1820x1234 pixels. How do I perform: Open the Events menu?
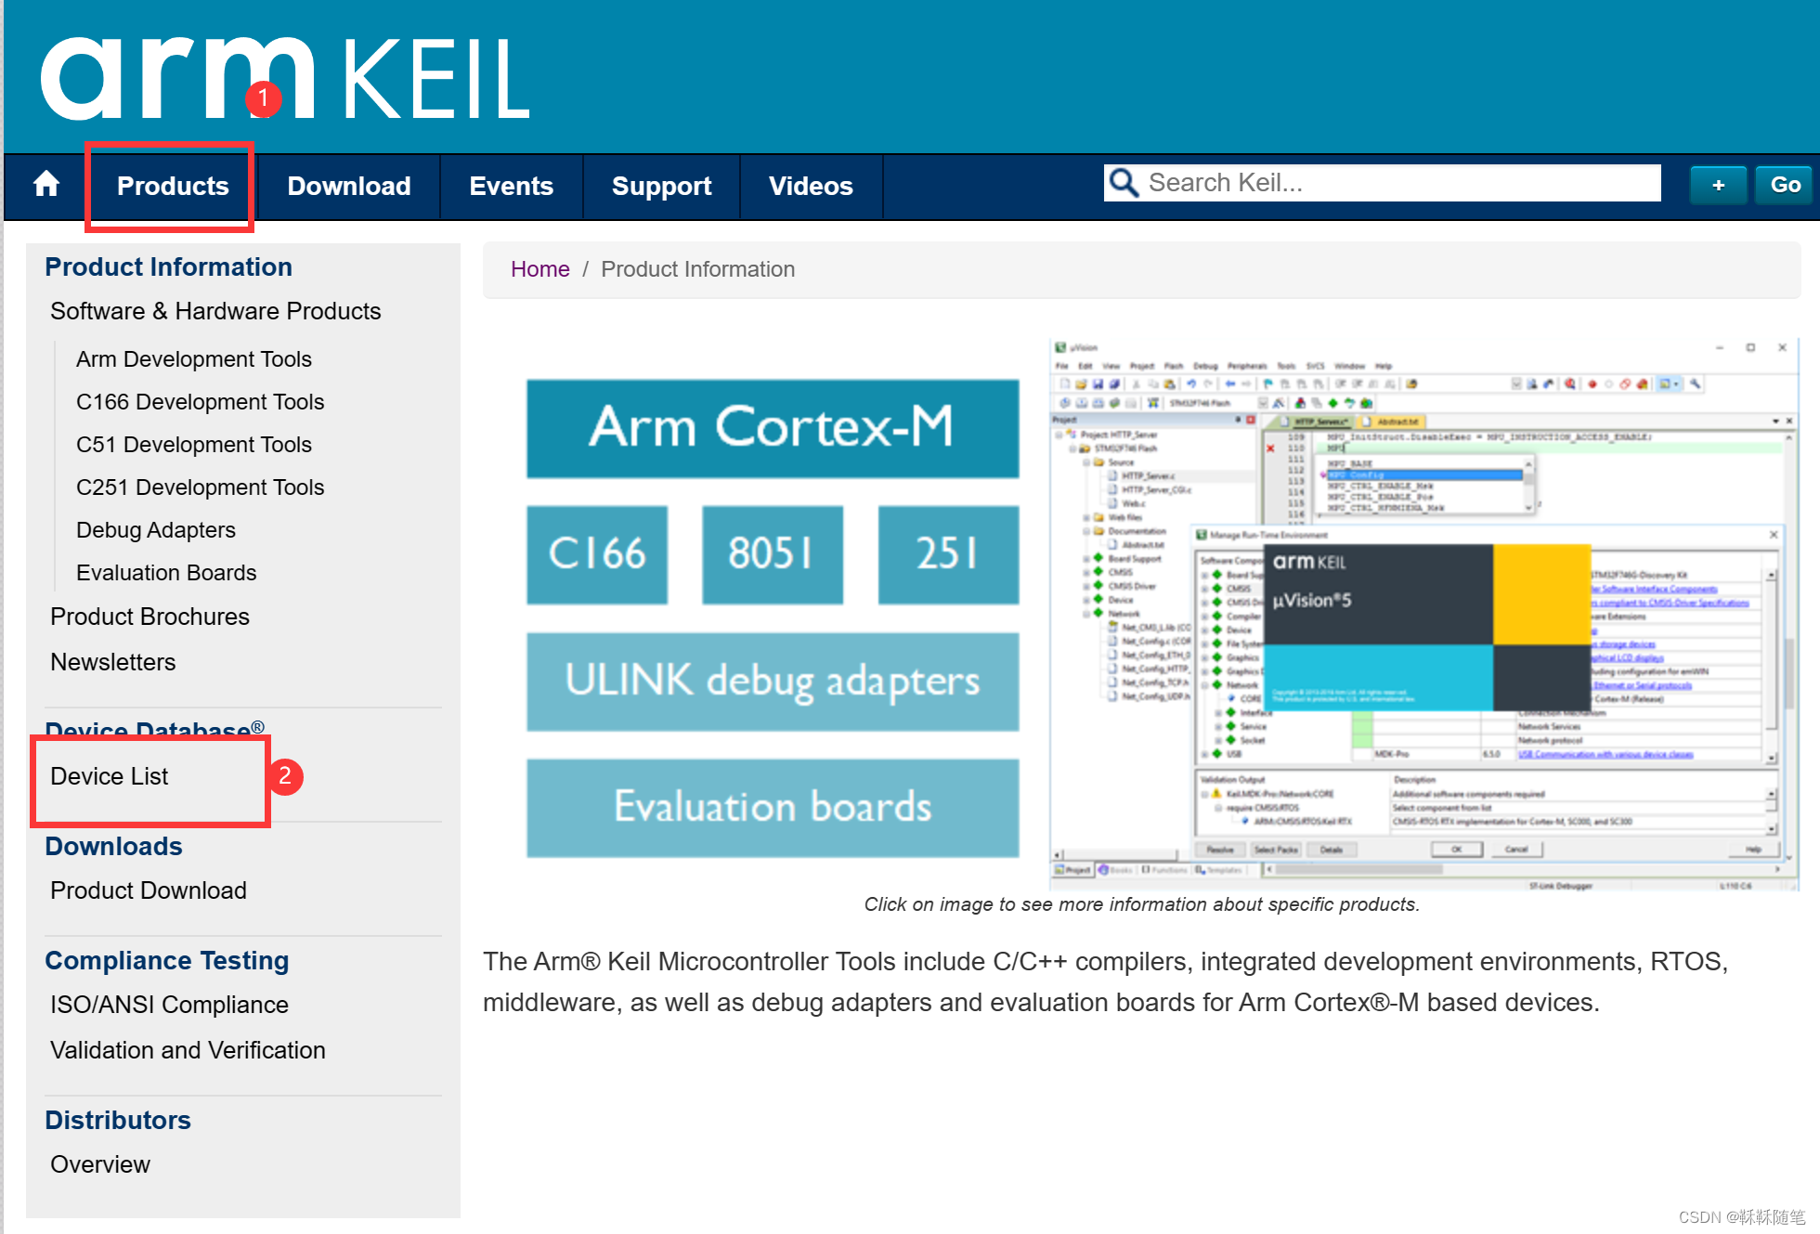pyautogui.click(x=511, y=186)
